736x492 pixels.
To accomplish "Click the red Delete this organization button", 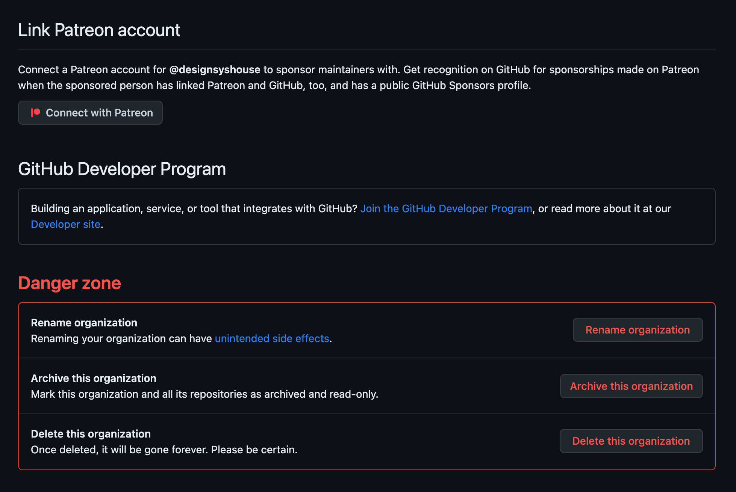I will [631, 441].
